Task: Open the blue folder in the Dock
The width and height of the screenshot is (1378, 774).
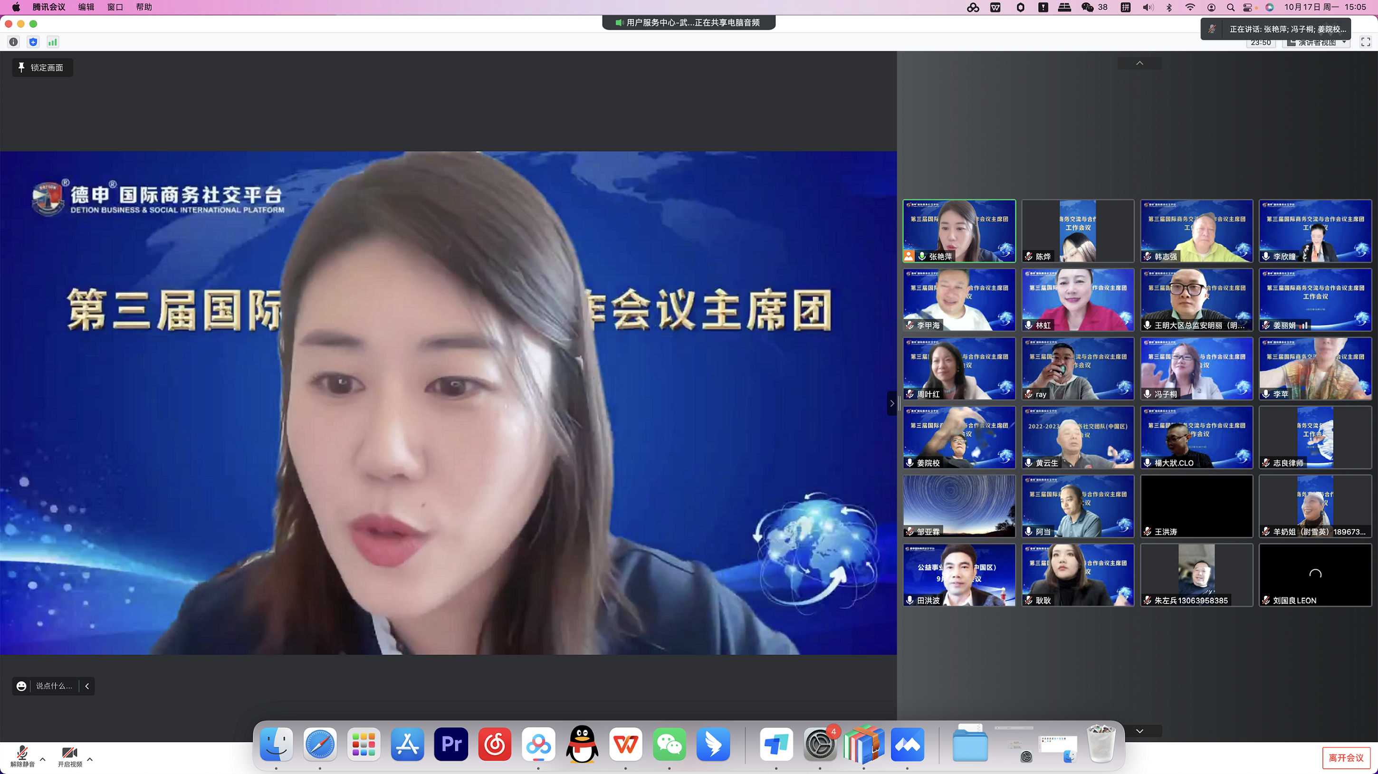Action: 970,744
